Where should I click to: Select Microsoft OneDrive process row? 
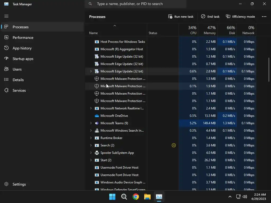(171, 116)
